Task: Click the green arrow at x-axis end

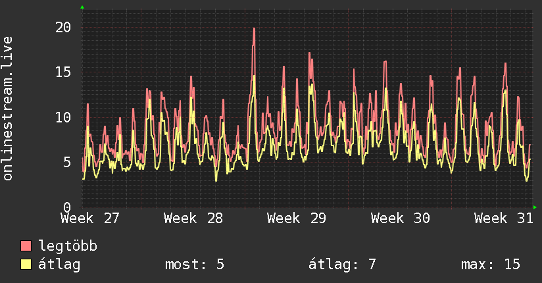Action: click(x=535, y=207)
